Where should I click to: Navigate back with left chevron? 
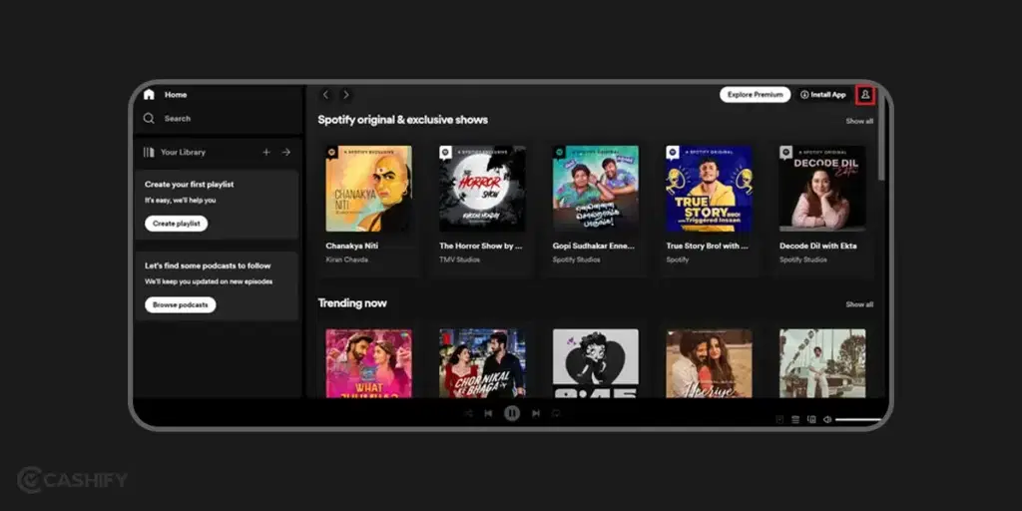point(326,95)
